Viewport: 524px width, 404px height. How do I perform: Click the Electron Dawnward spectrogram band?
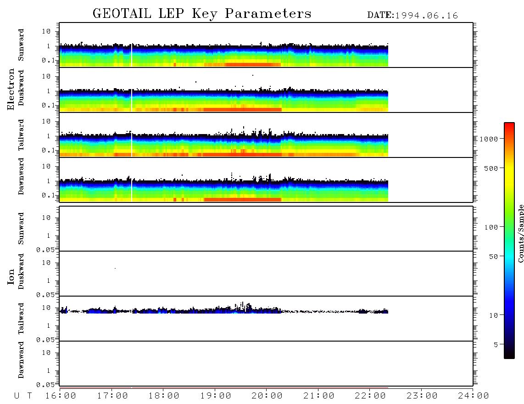point(224,190)
